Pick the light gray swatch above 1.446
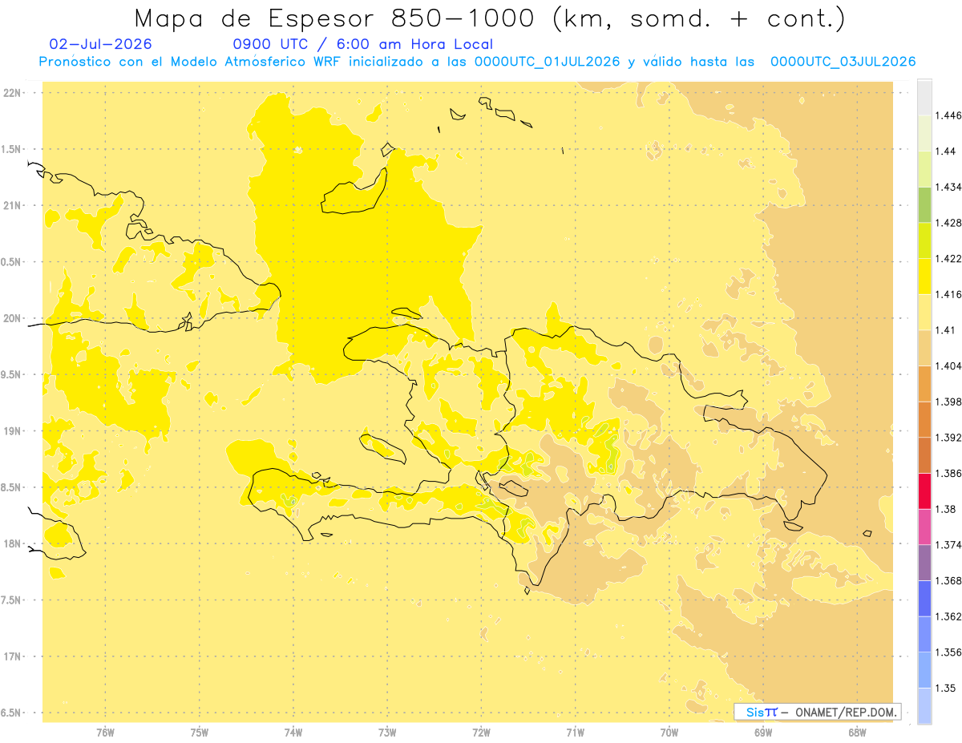The height and width of the screenshot is (743, 962). [924, 98]
